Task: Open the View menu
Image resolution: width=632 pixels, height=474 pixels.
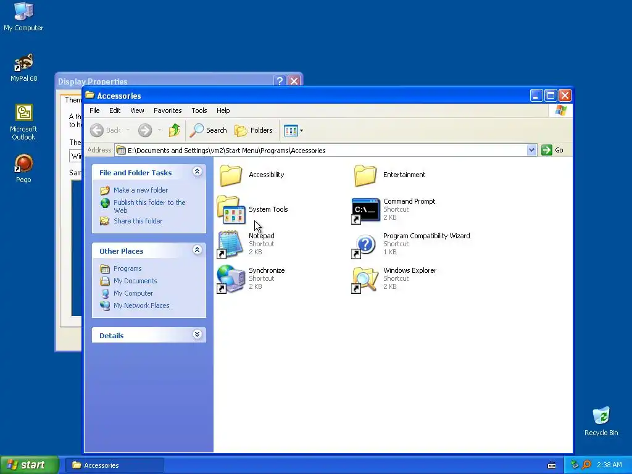Action: [x=137, y=110]
